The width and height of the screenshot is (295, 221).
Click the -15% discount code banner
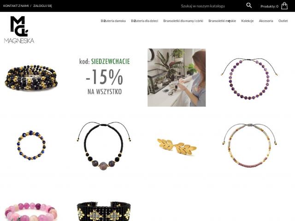pyautogui.click(x=105, y=77)
